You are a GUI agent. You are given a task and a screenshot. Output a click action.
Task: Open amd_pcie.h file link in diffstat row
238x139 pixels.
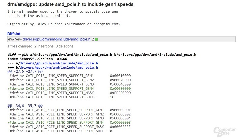[x=57, y=39]
